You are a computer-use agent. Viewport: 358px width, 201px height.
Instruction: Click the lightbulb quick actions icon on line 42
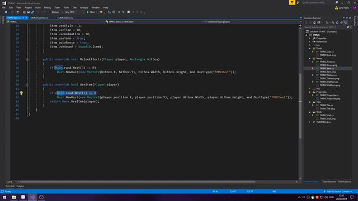(x=21, y=93)
